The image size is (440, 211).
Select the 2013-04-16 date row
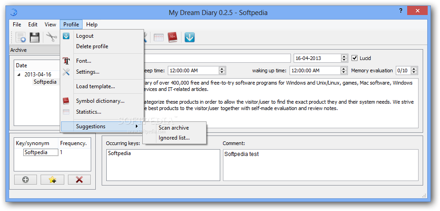click(x=37, y=75)
